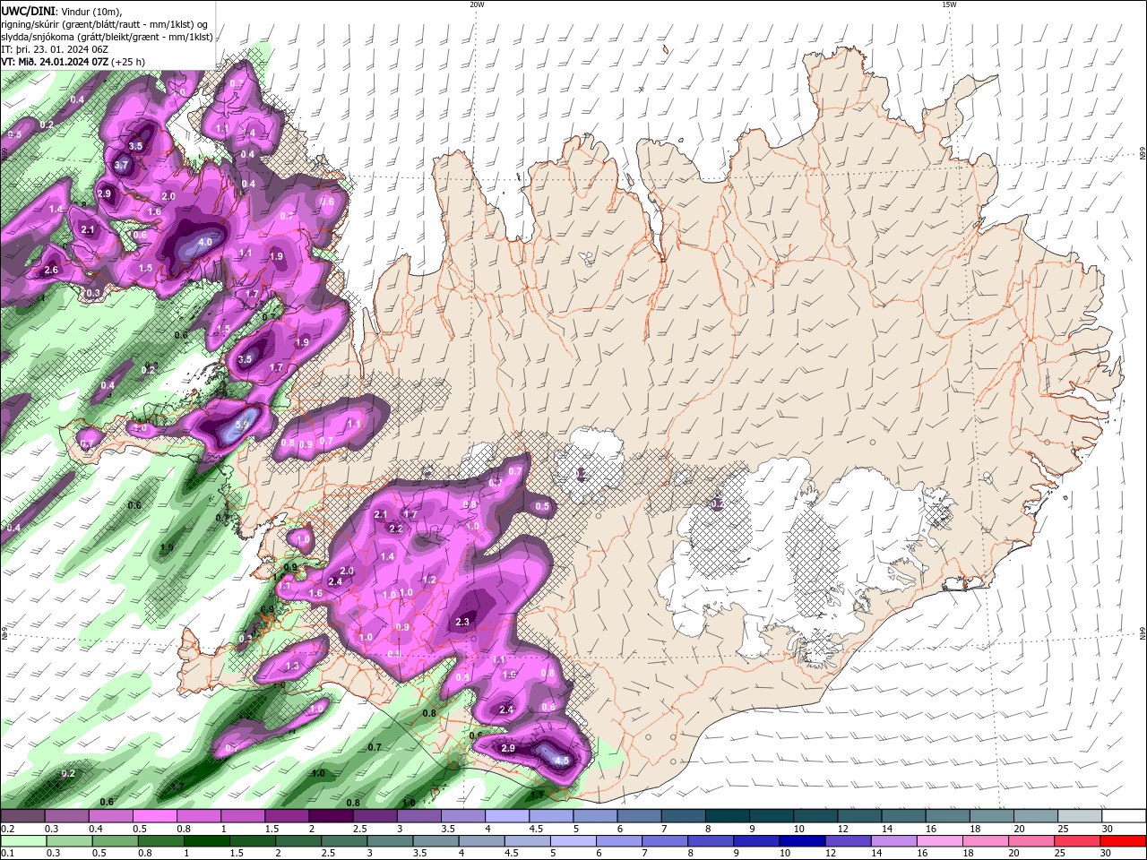
Task: Click the darkest purple swatch between snow legend 2 and 2.5
Action: coord(331,816)
